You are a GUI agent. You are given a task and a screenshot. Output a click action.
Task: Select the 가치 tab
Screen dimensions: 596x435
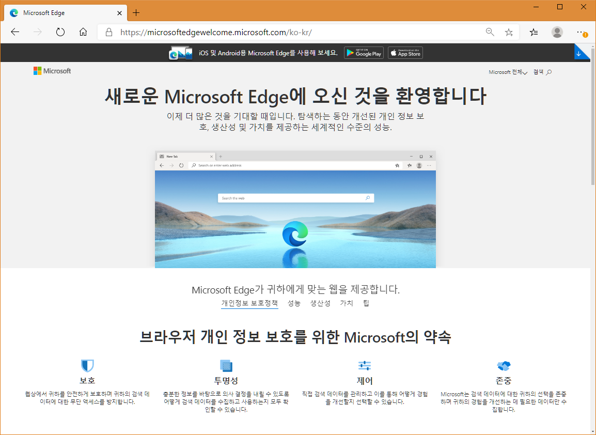(x=346, y=303)
